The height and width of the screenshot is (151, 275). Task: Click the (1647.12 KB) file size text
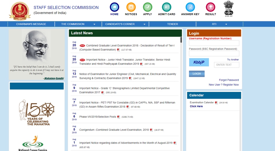coord(139,78)
